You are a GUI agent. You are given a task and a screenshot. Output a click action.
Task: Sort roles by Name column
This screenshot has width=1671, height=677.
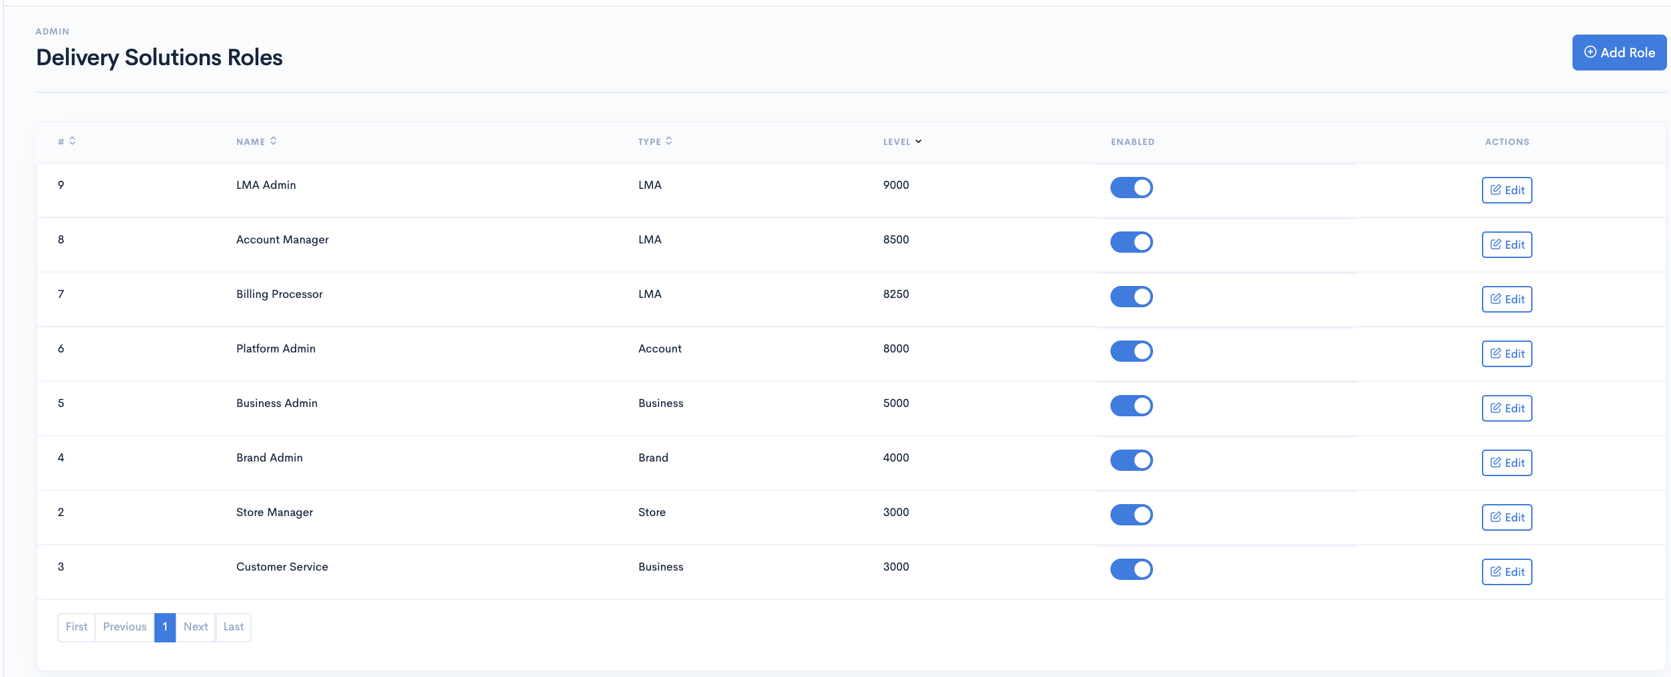click(256, 141)
